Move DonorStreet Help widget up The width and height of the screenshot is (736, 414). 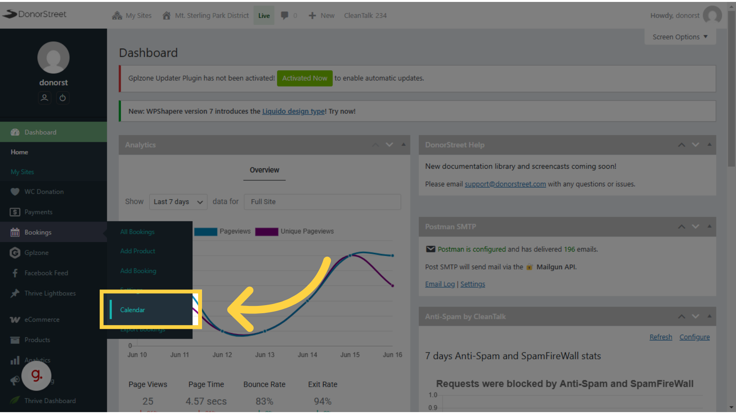click(682, 145)
